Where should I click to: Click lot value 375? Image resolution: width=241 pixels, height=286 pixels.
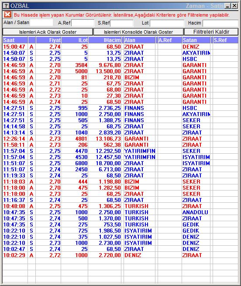pyautogui.click(x=83, y=237)
